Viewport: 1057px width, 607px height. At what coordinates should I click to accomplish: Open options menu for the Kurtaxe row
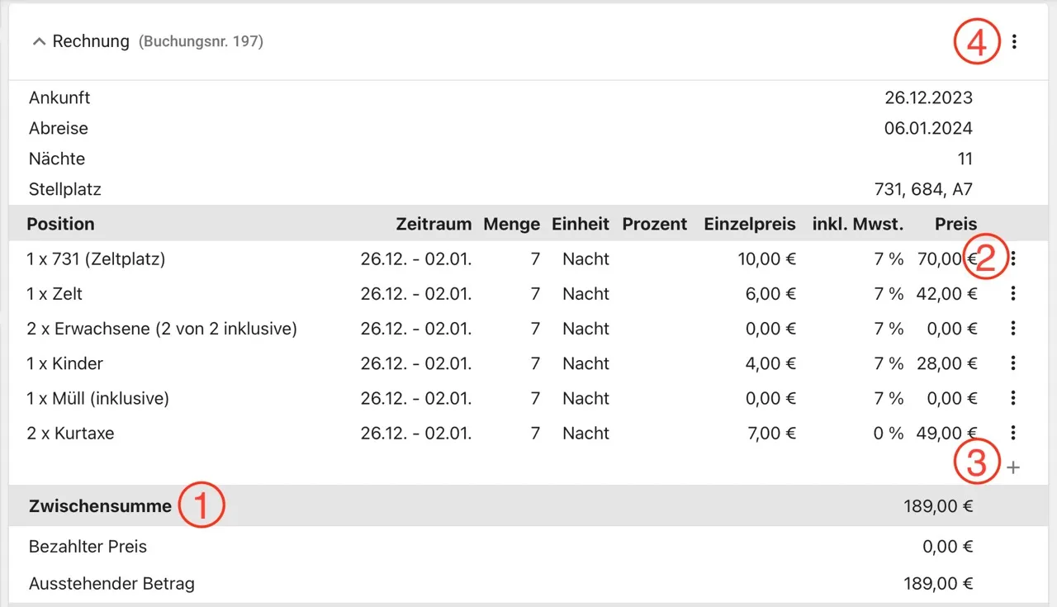1013,433
